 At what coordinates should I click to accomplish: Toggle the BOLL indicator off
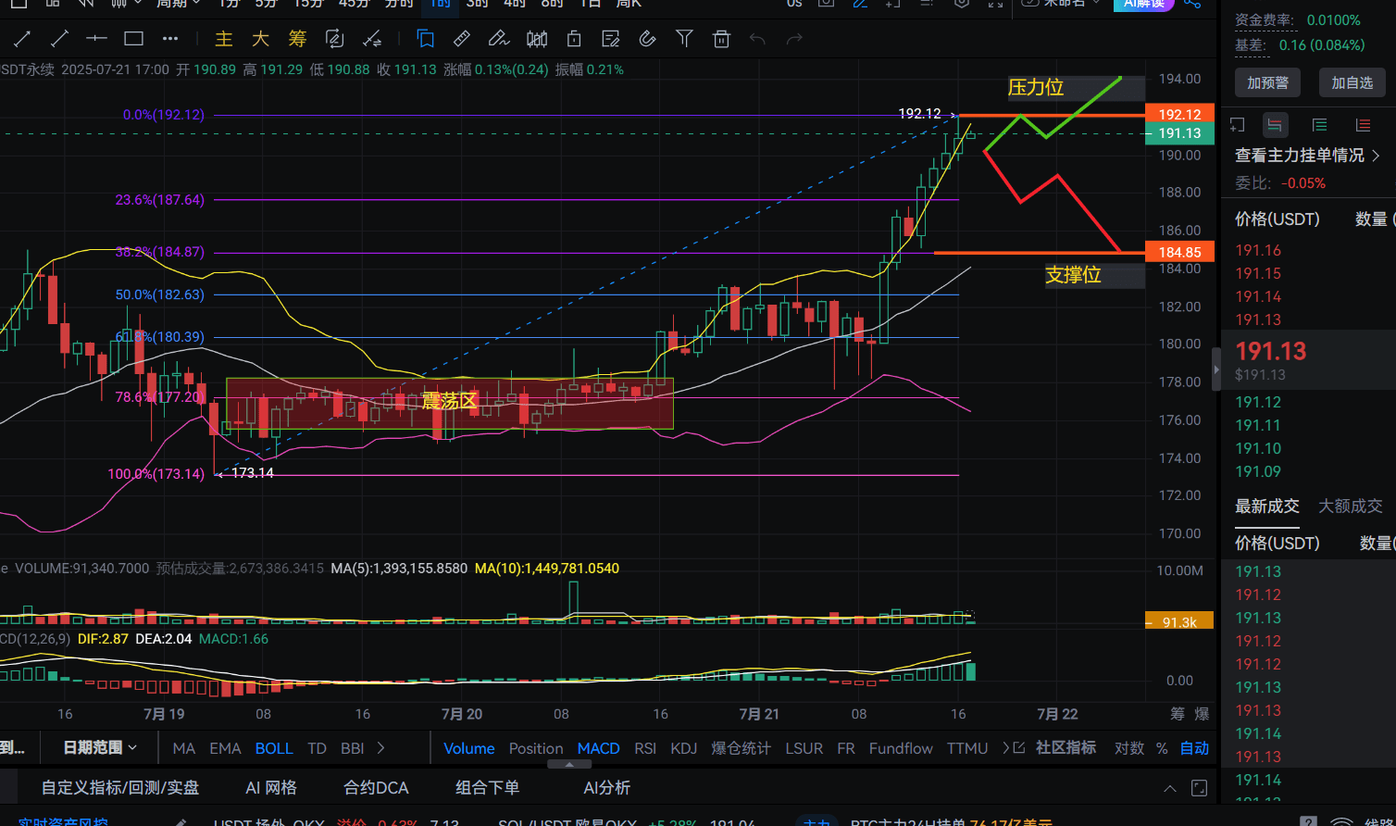(274, 748)
